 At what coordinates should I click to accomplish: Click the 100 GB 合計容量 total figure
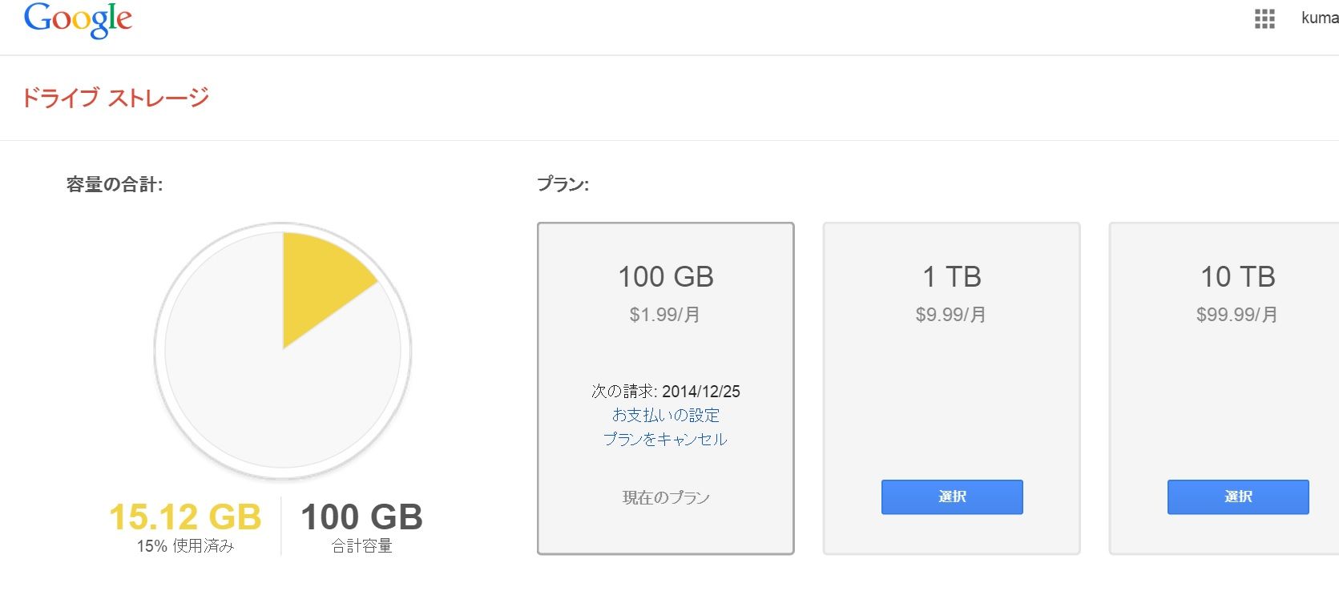point(361,517)
